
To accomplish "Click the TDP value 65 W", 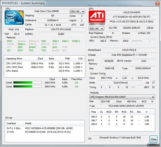I will (x=17, y=34).
